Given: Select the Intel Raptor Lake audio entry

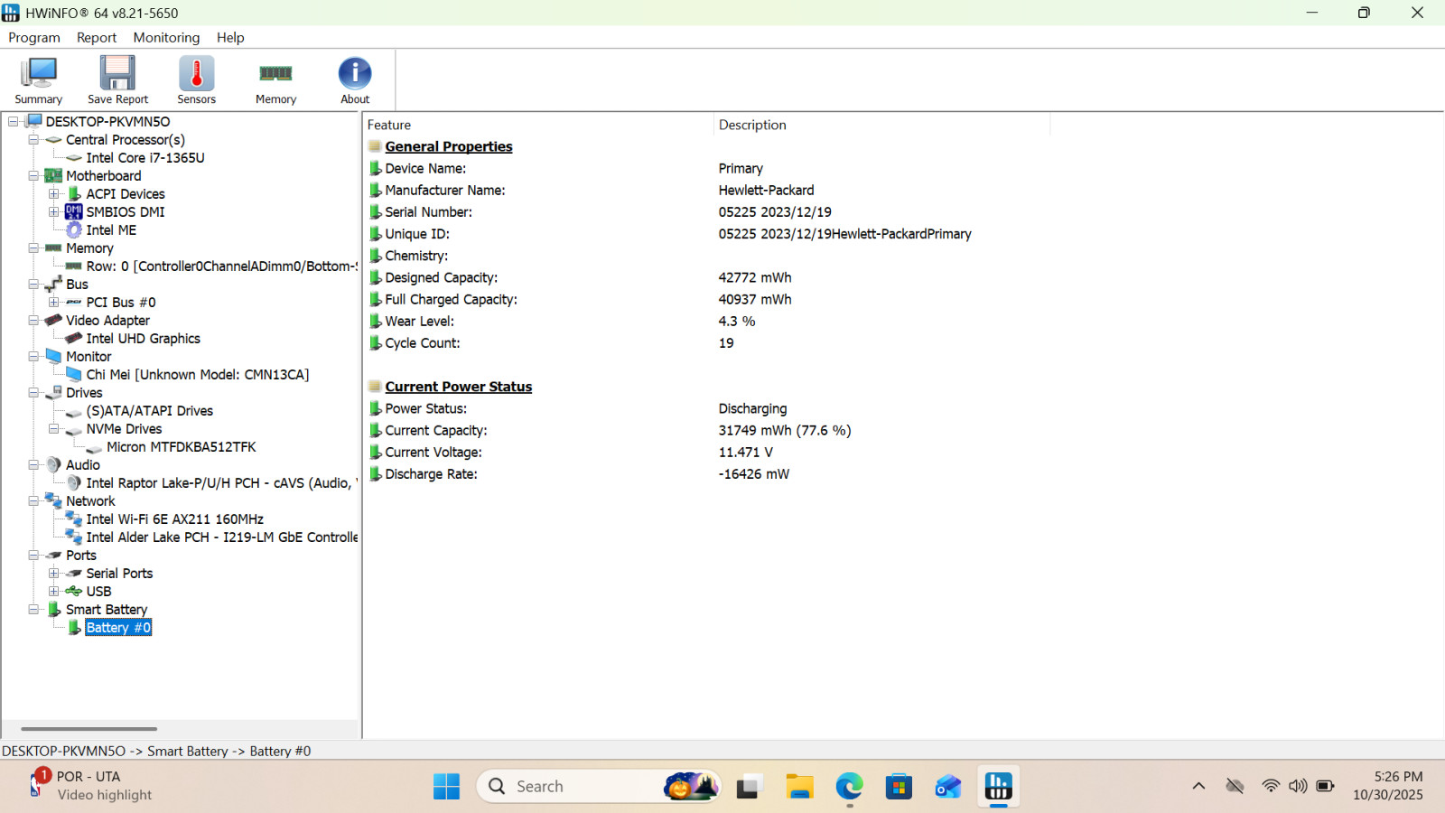Looking at the screenshot, I should tap(222, 483).
